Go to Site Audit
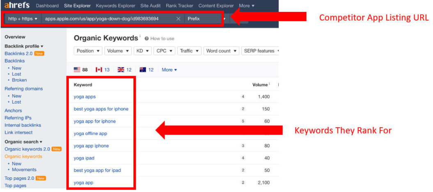This screenshot has height=192, width=433. (151, 5)
